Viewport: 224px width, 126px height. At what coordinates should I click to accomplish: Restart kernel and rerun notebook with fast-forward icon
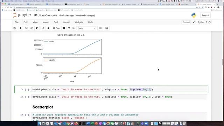73,28
